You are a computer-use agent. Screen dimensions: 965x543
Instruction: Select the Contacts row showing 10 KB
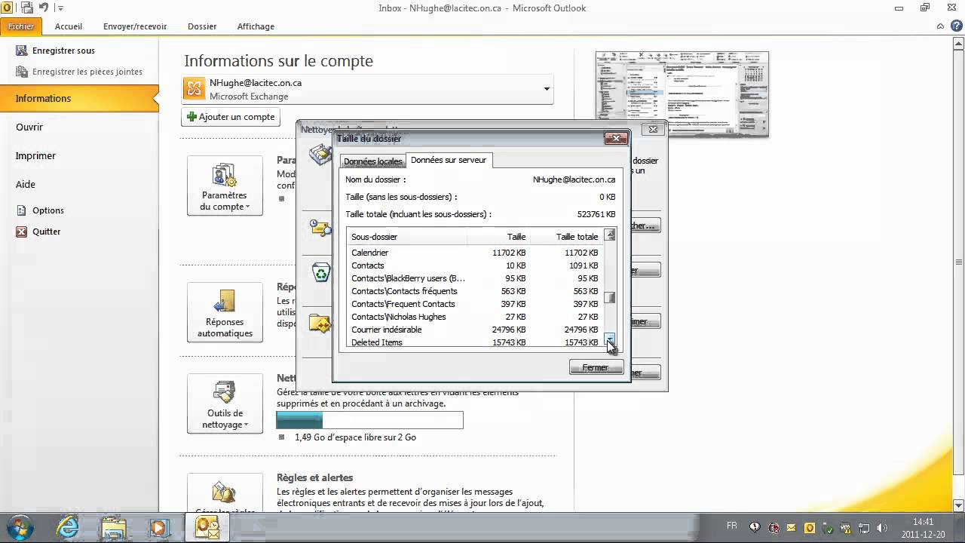[x=475, y=265]
